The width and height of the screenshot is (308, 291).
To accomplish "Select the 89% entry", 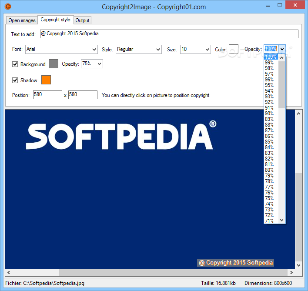I will click(x=271, y=119).
